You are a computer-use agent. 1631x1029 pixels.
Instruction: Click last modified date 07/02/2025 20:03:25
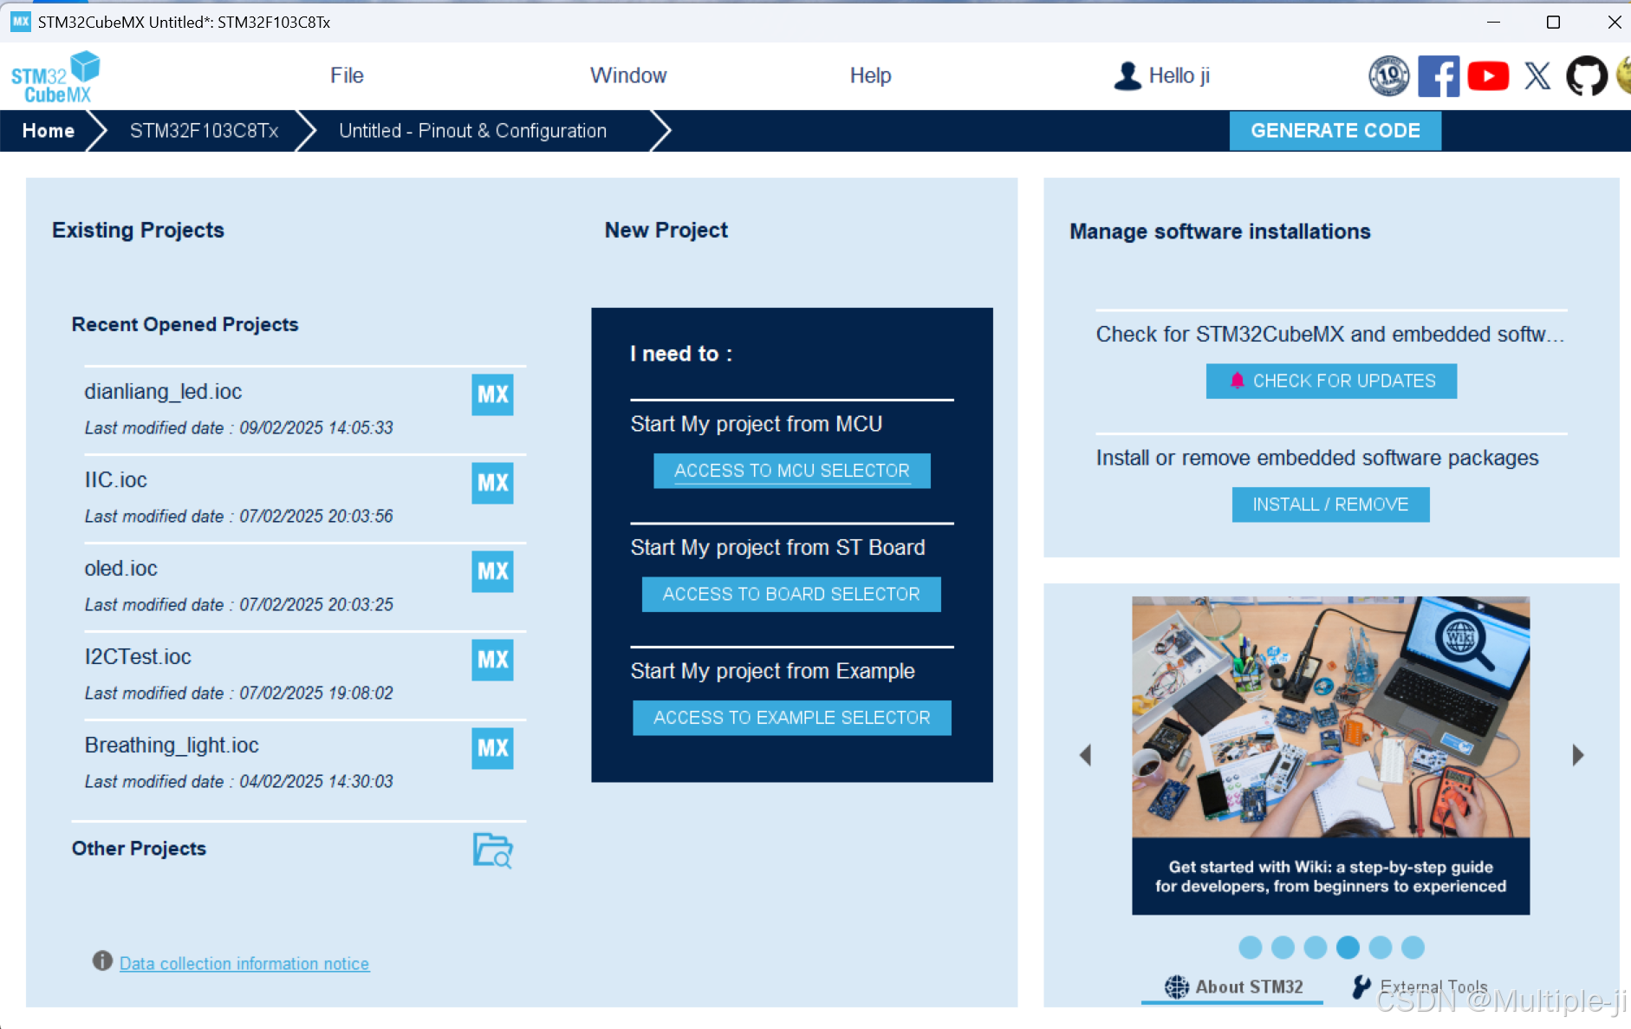[x=238, y=604]
